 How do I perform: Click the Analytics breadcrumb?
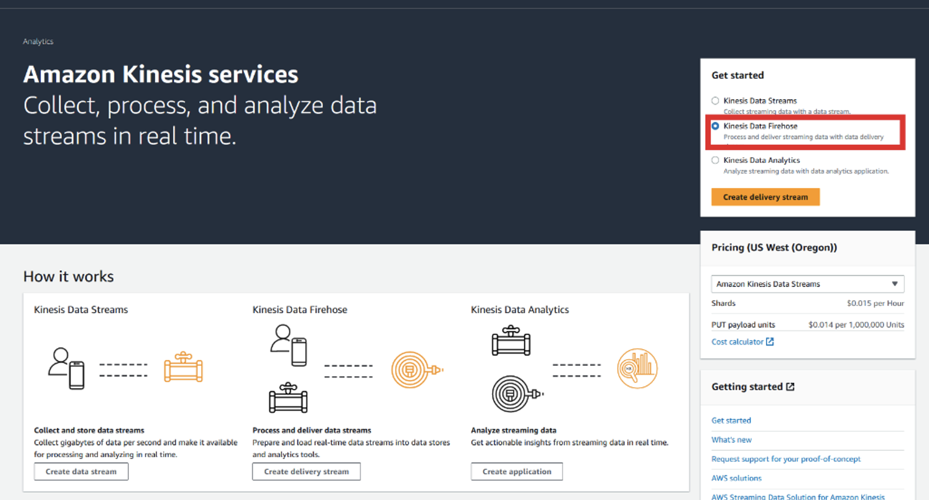pyautogui.click(x=38, y=41)
